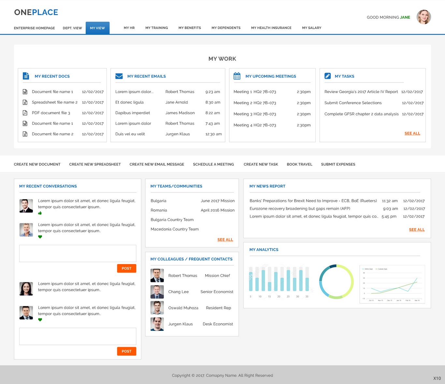Viewport: 445px width, 384px height.
Task: Click the thumbs-up icon under first conversation
Action: pos(40,213)
